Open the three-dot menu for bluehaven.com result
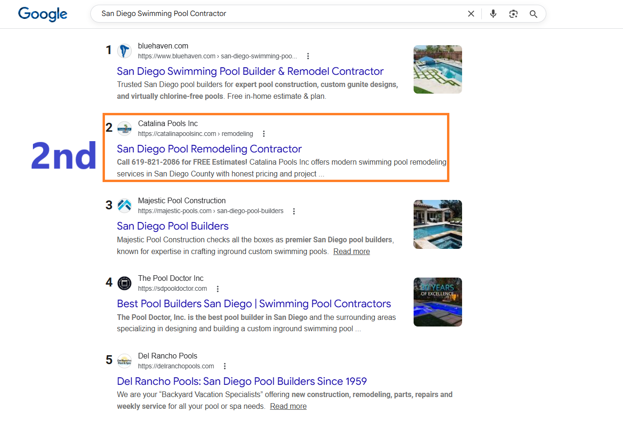Viewport: 623px width, 422px height. tap(308, 56)
